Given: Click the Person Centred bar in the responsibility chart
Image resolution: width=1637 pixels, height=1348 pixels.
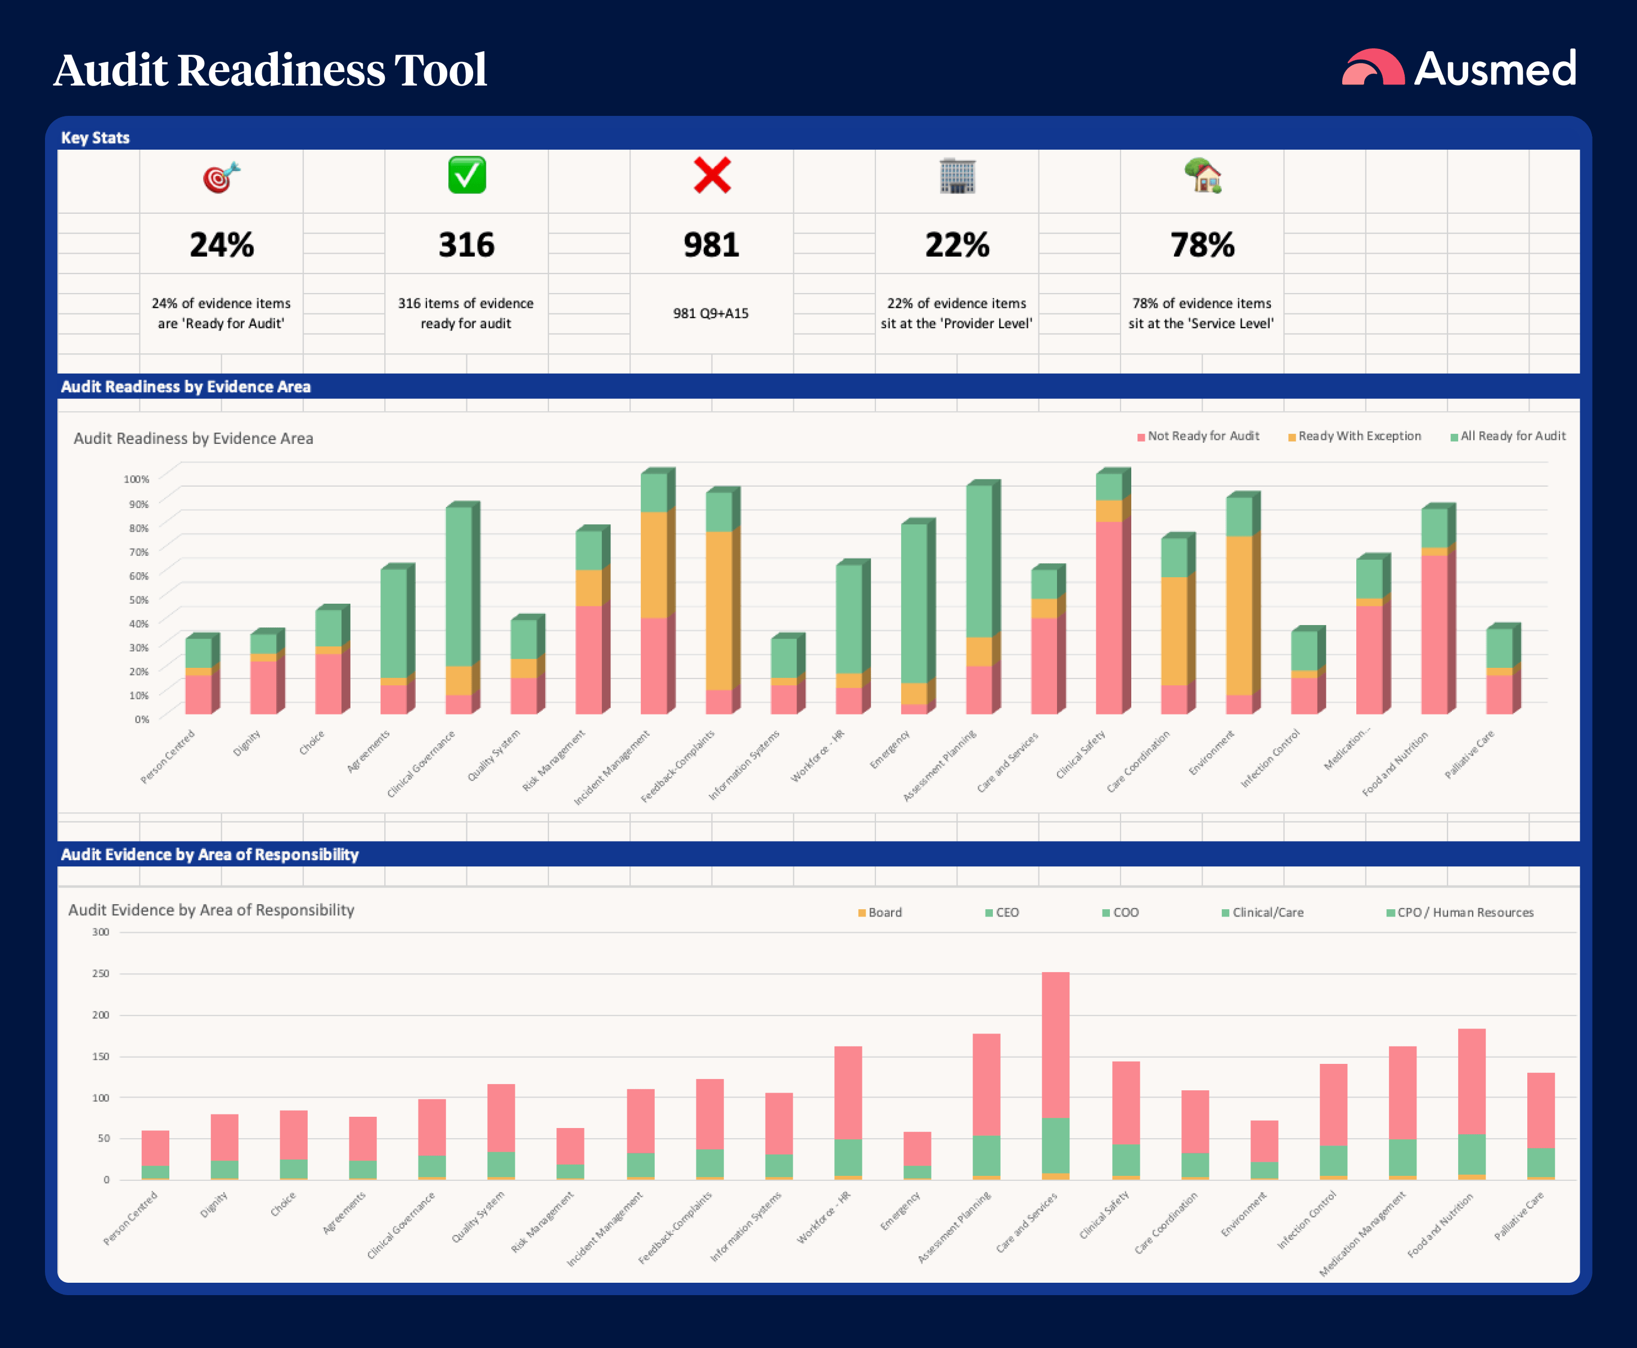Looking at the screenshot, I should tap(155, 1156).
